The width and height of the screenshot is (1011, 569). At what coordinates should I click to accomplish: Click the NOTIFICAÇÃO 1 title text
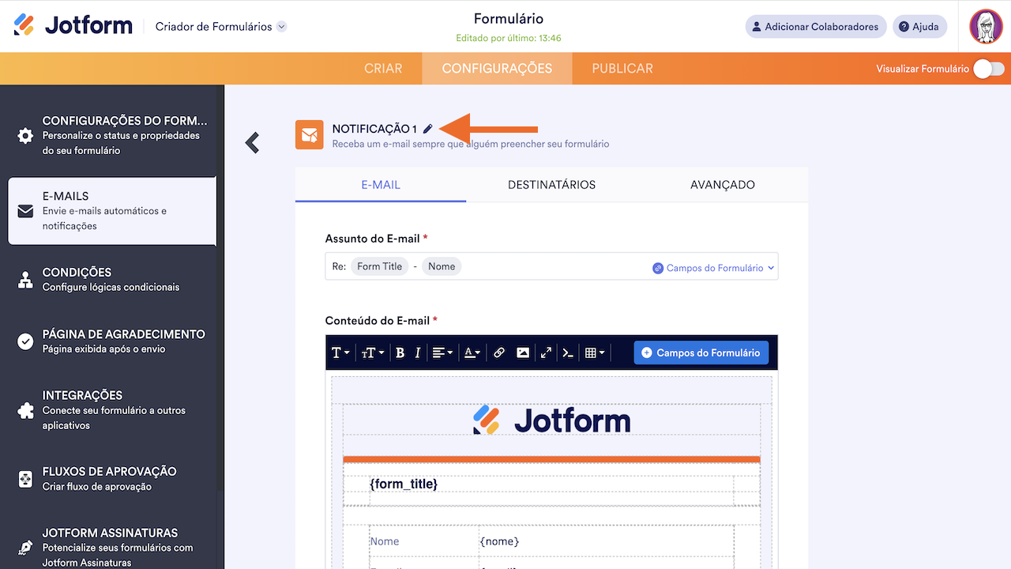point(374,129)
